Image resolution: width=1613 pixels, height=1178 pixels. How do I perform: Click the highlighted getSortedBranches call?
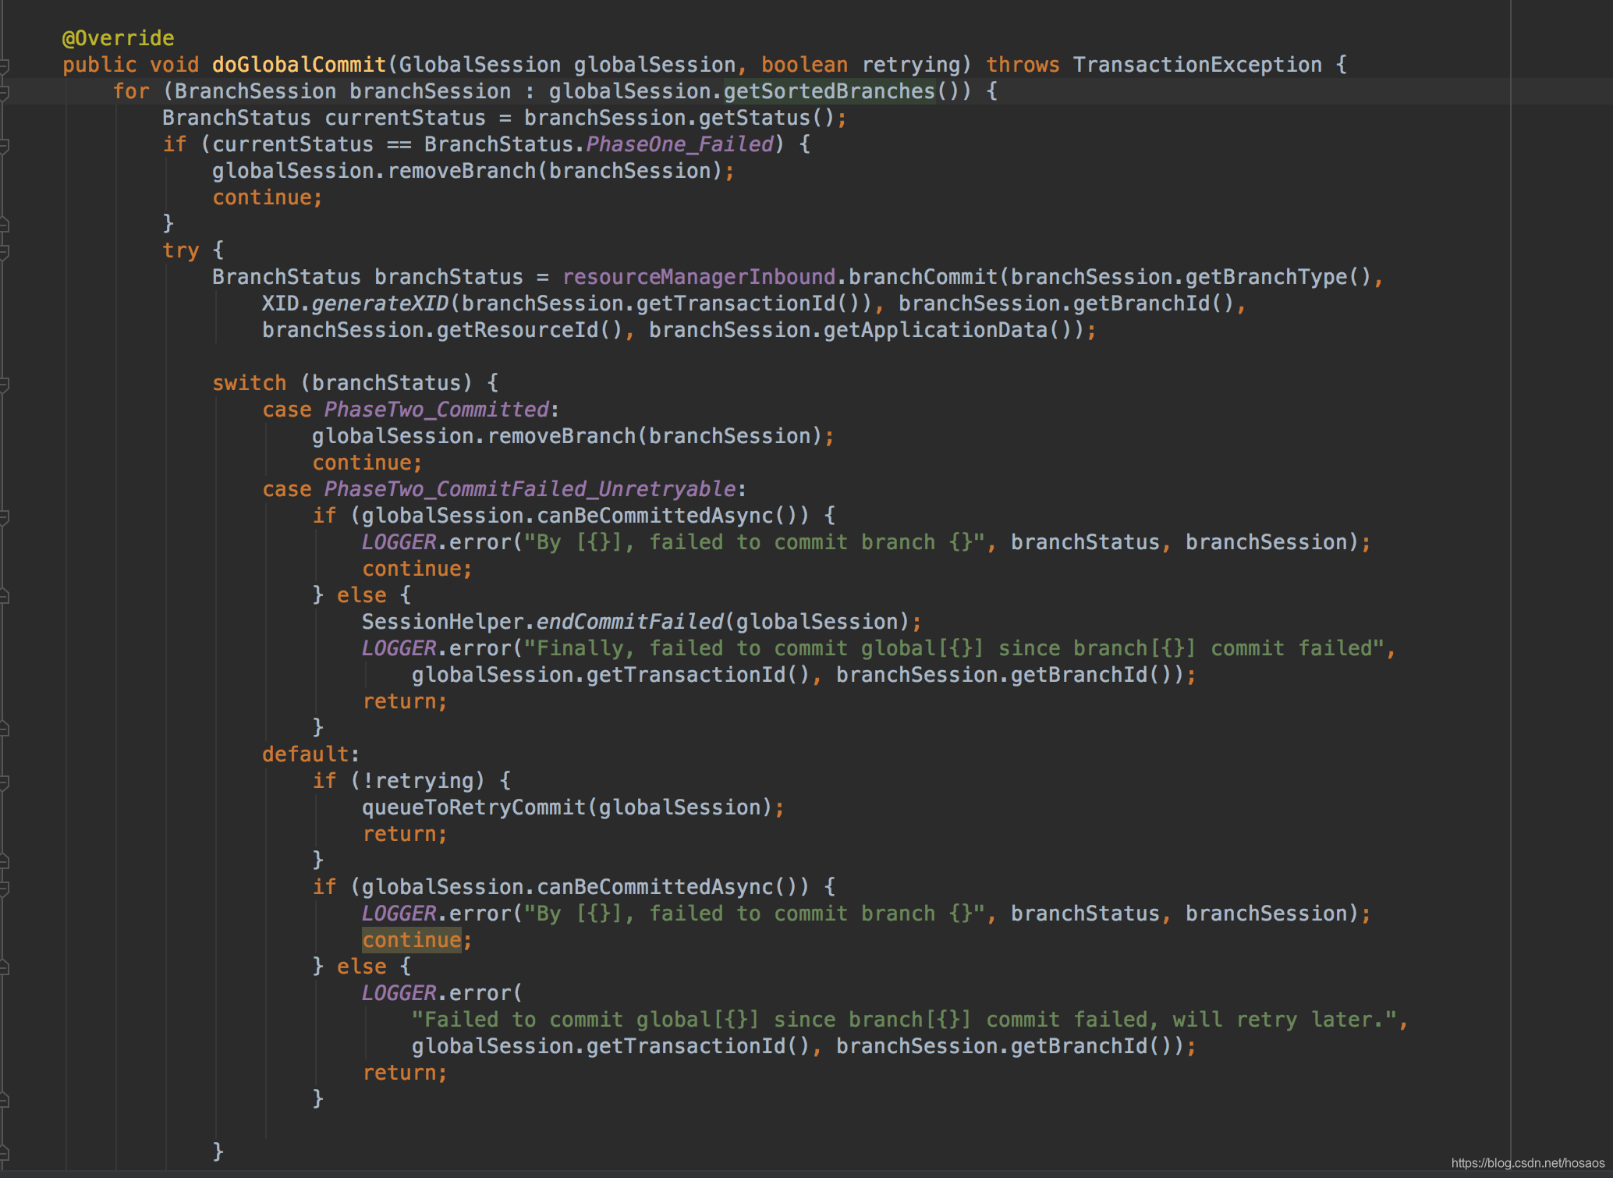(x=829, y=91)
